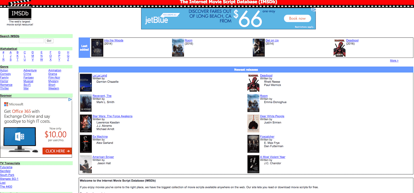Open A Most Violent Year poster thumbnail
The height and width of the screenshot is (193, 414).
pos(253,164)
